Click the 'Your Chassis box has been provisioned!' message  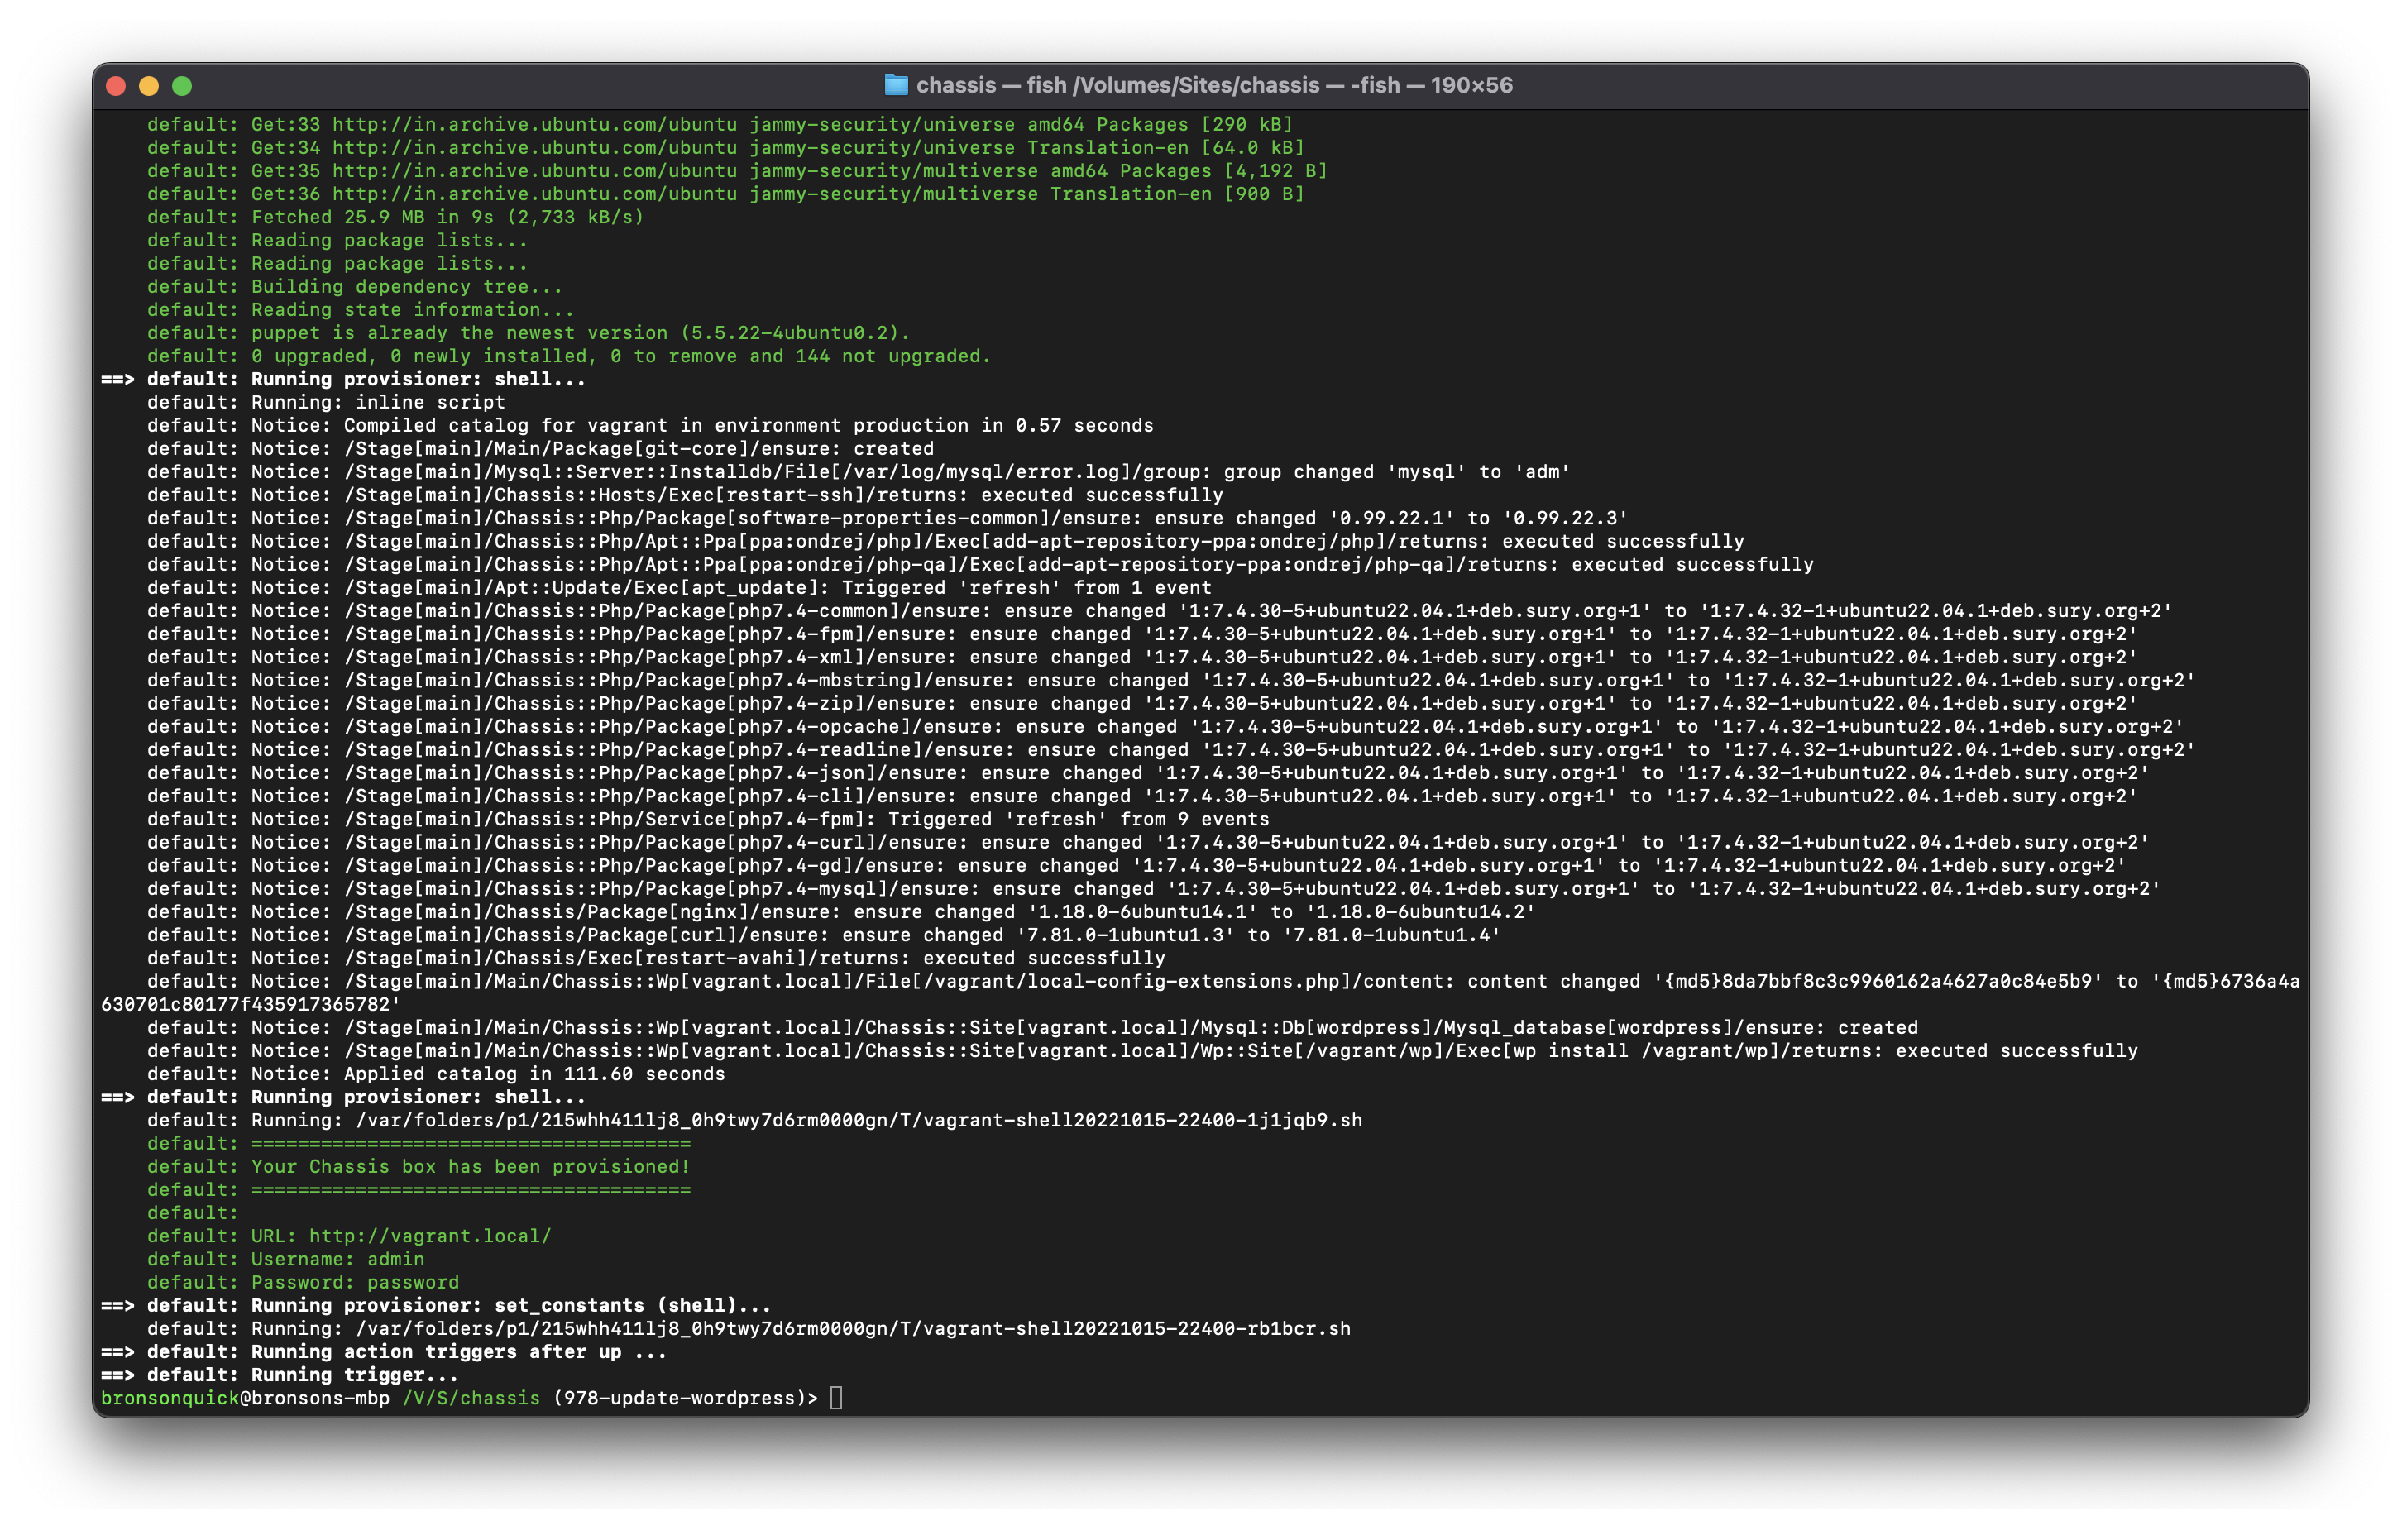[468, 1166]
